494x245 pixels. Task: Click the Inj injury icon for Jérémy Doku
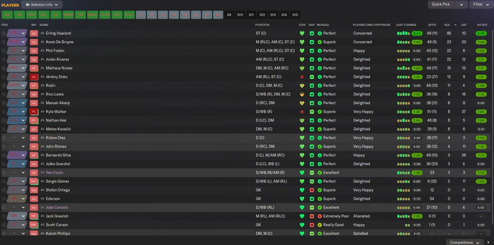[34, 77]
